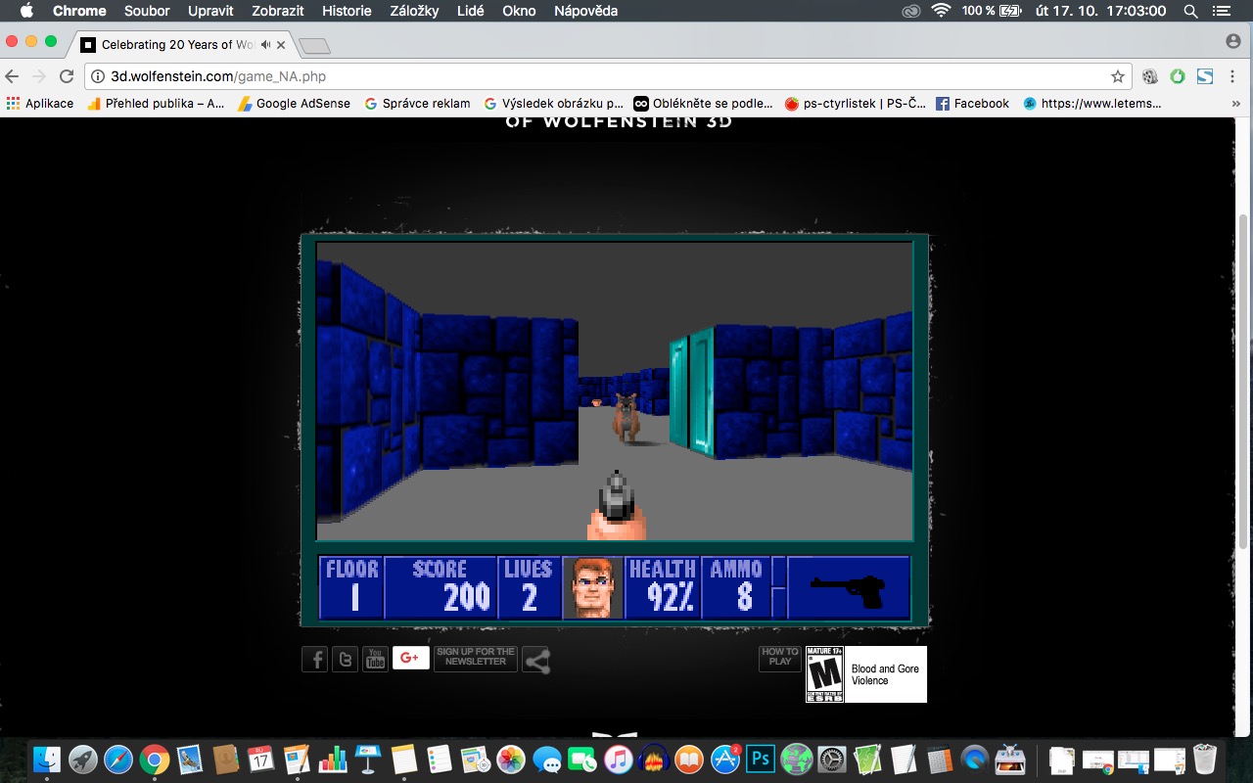Click the player face portrait in the HUD

coord(593,588)
